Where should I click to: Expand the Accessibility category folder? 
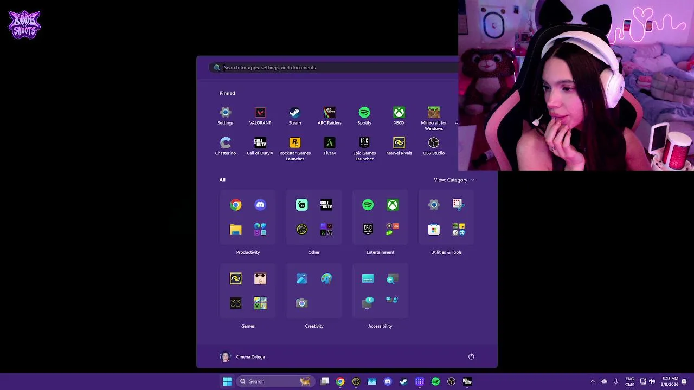click(393, 300)
